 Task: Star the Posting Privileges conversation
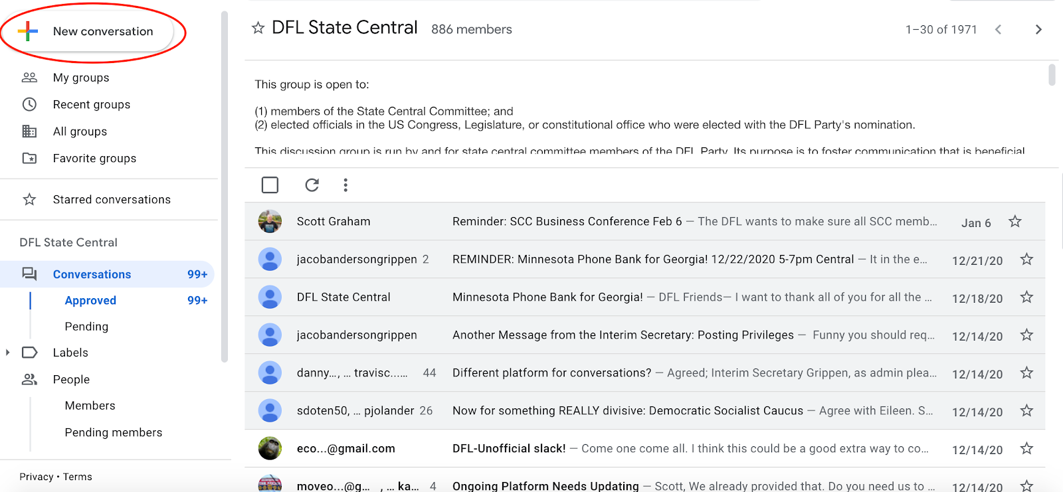coord(1026,335)
